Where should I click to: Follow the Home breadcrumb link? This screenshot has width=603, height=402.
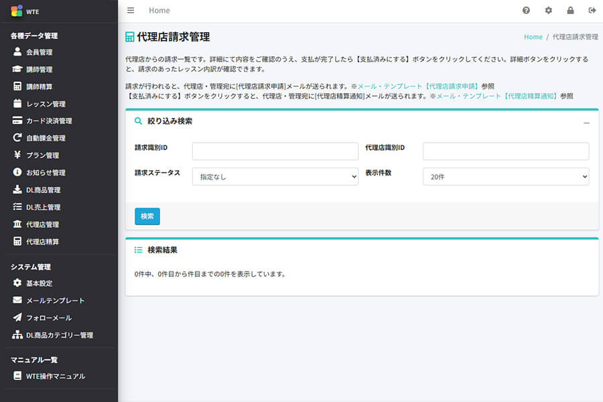point(533,37)
